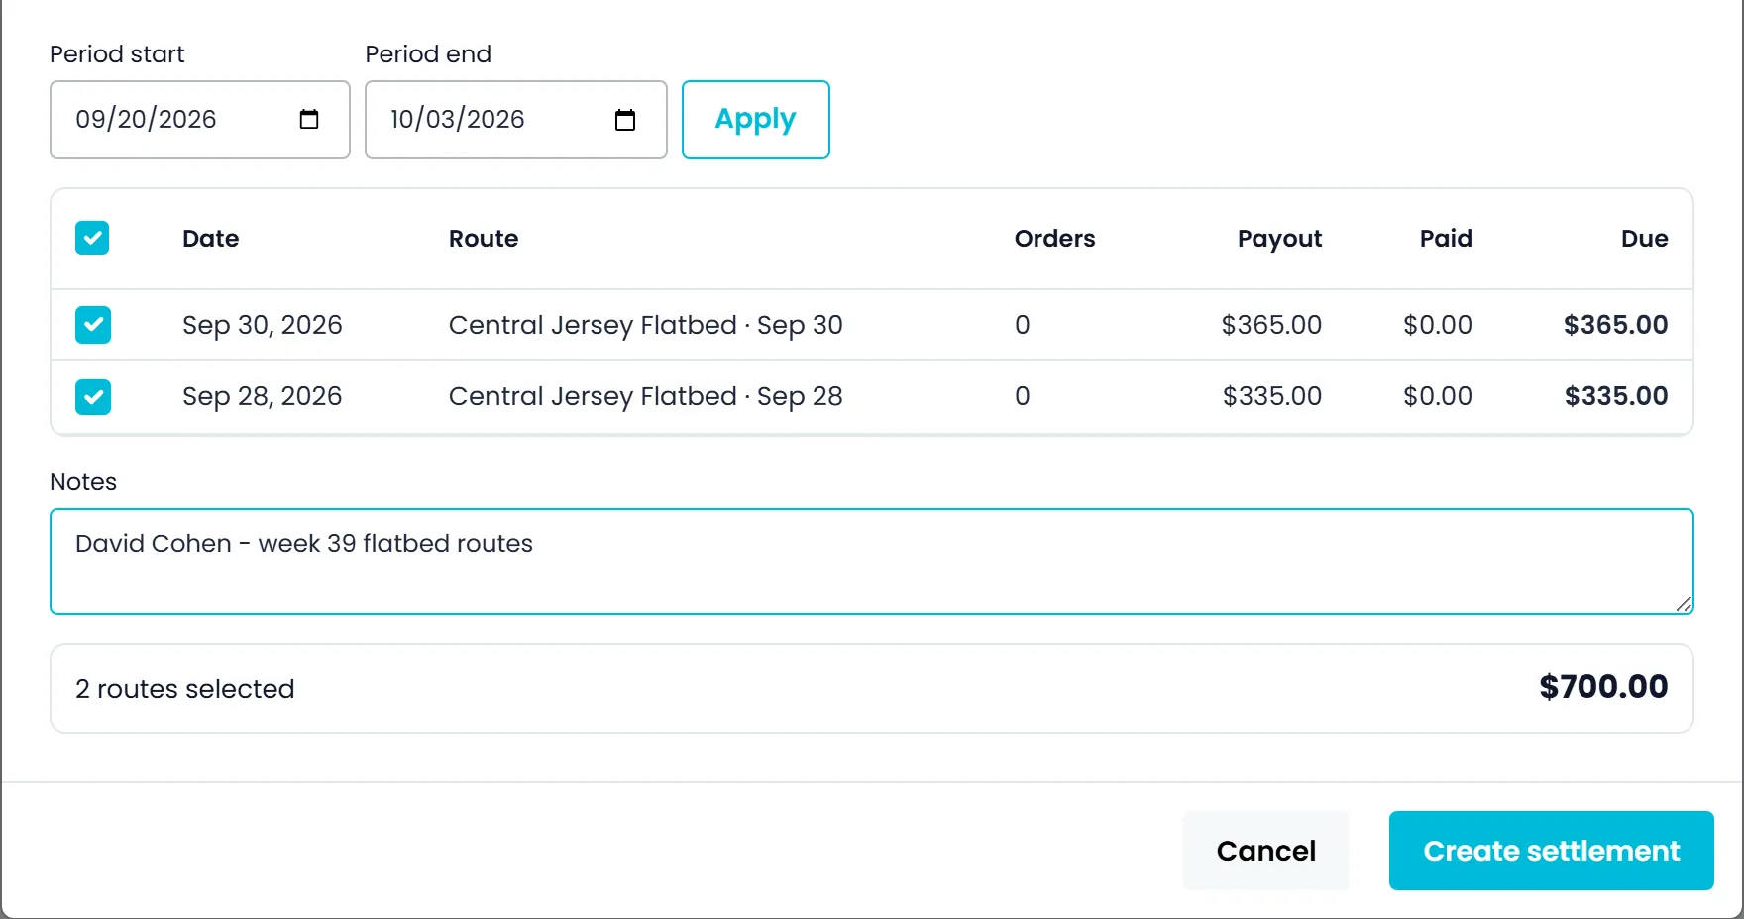1744x919 pixels.
Task: Click the bold $335.00 due amount
Action: [x=1616, y=396]
